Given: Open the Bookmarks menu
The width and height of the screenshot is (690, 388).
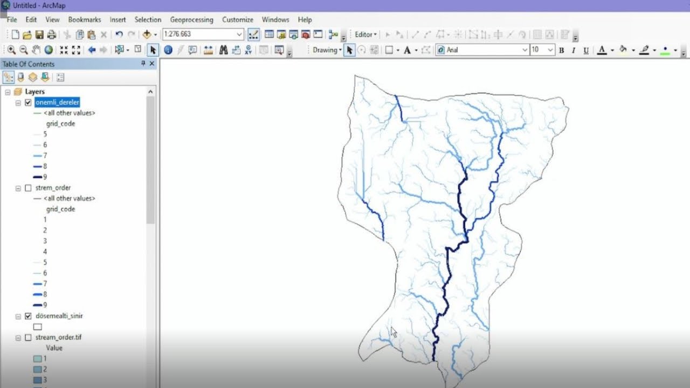Looking at the screenshot, I should tap(85, 20).
